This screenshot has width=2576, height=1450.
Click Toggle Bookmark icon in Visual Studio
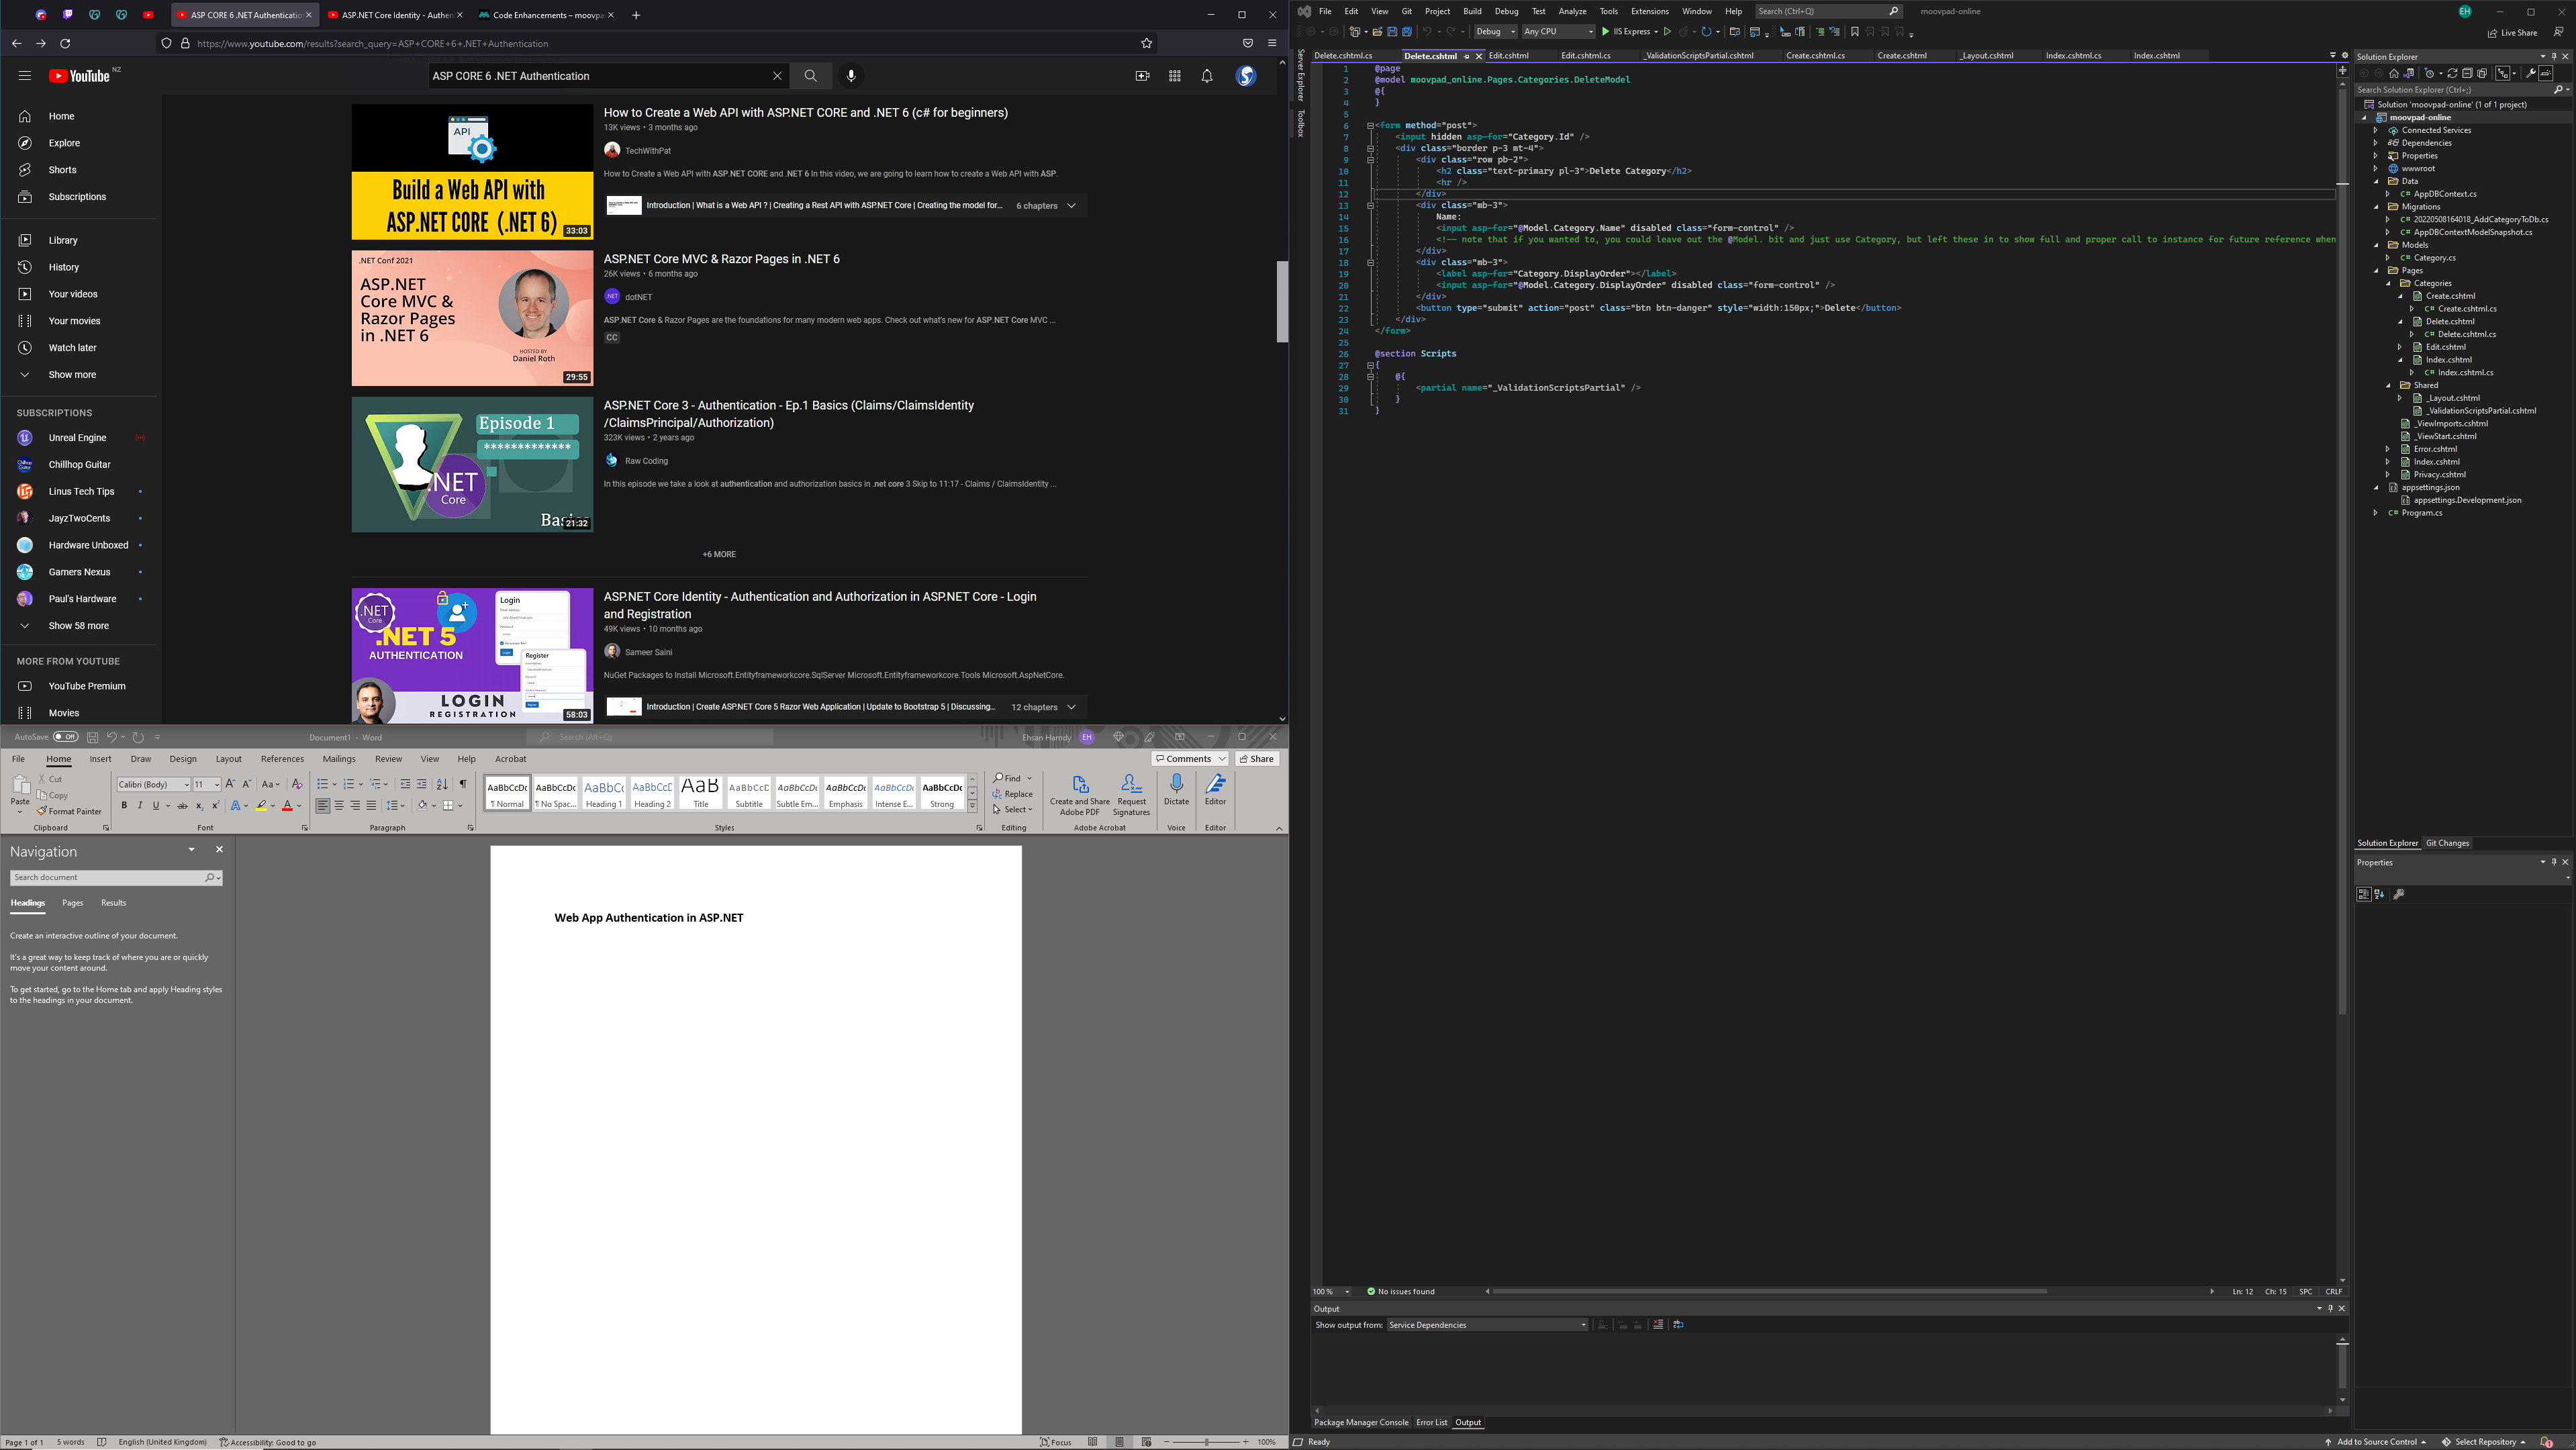pyautogui.click(x=1854, y=32)
